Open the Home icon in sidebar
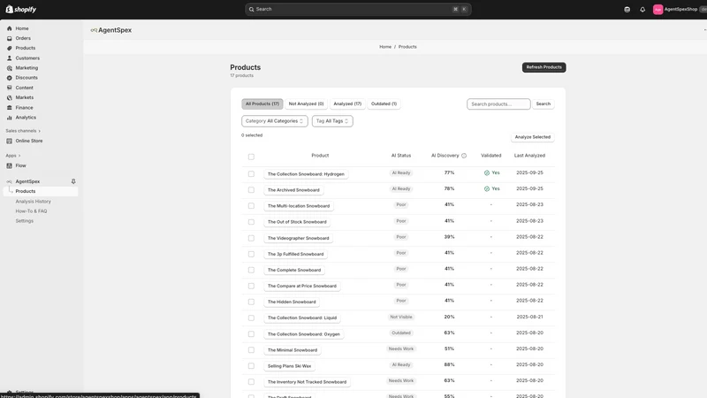 tap(9, 28)
